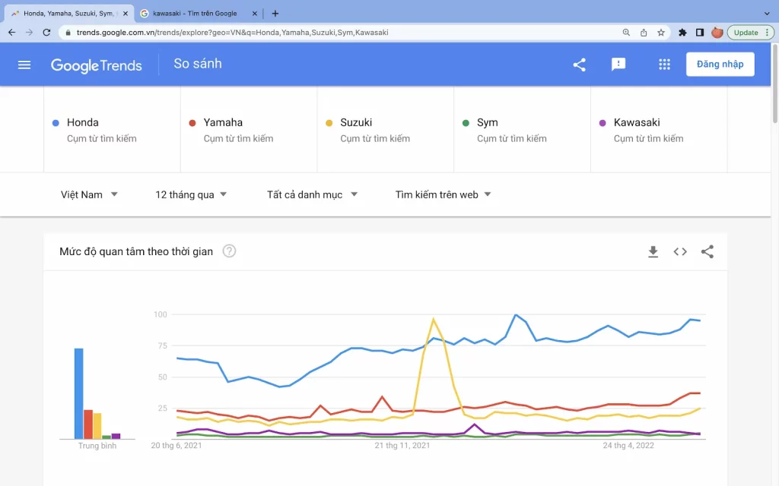Click the browser share page icon

pos(644,32)
